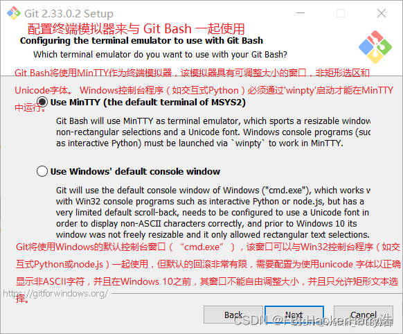Click the MinTTY description paragraph
This screenshot has width=403, height=334.
click(x=213, y=132)
